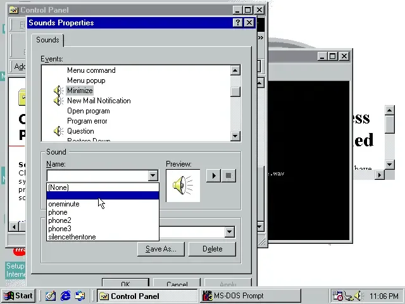
Task: Click scroll right arrow in rightmost background window
Action: click(379, 175)
